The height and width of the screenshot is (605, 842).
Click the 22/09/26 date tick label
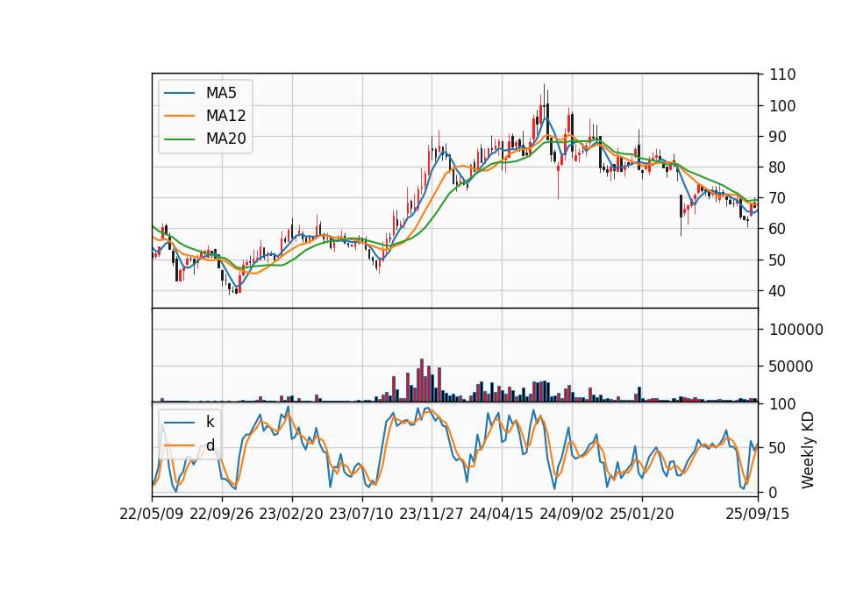(222, 514)
